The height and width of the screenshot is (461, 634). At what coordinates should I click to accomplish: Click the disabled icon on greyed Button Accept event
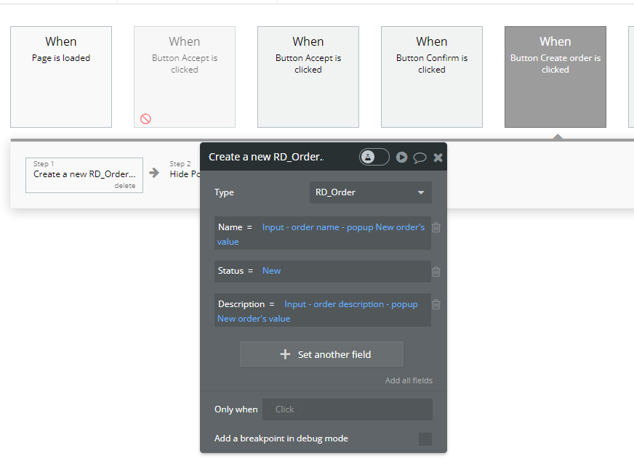click(x=146, y=118)
